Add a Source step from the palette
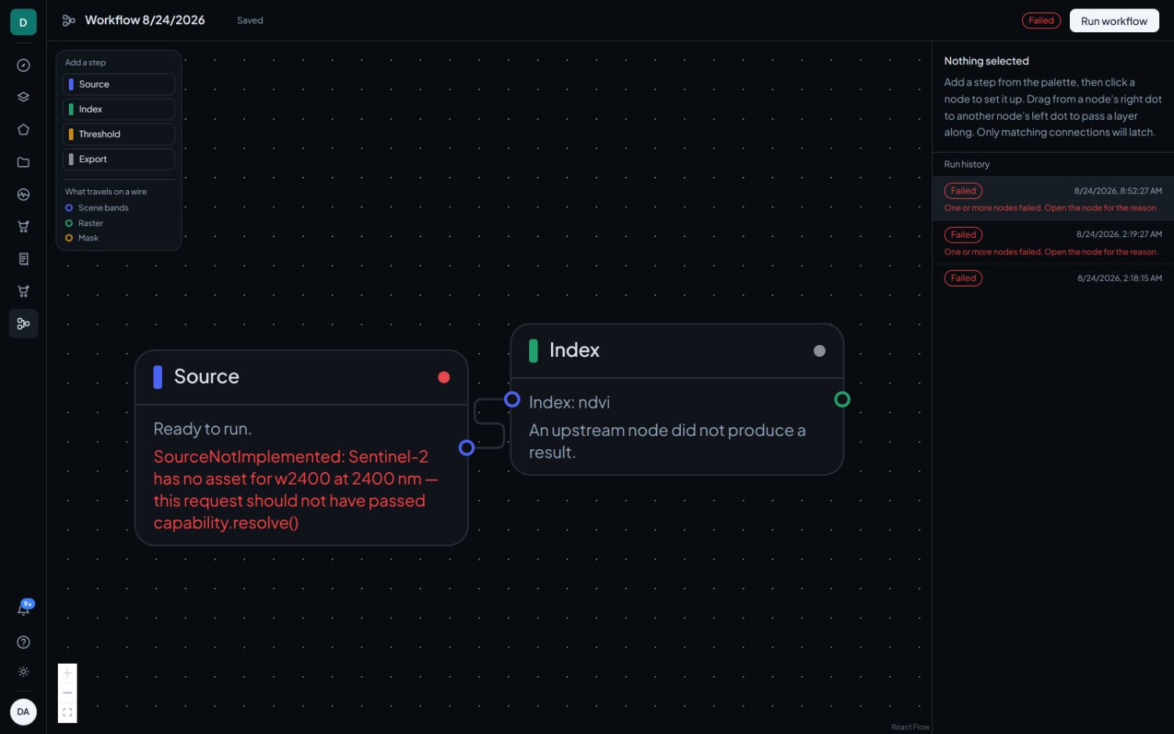 (118, 85)
